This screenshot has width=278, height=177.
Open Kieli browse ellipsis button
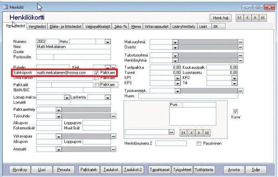(113, 67)
